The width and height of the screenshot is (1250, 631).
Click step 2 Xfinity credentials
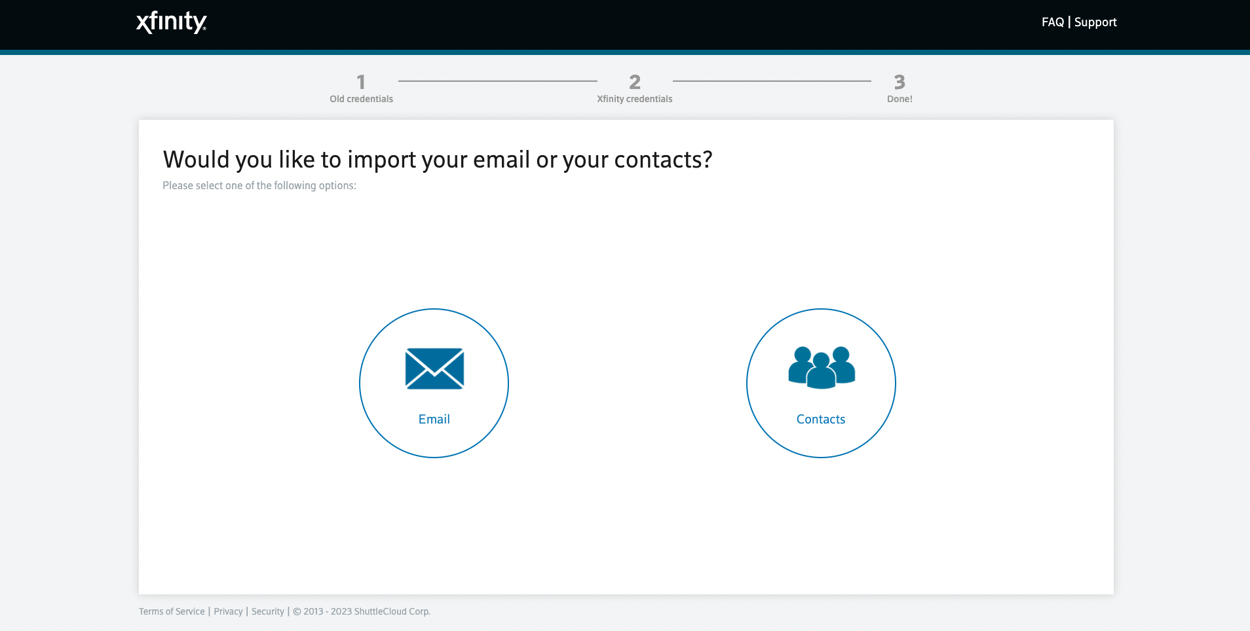(x=634, y=88)
